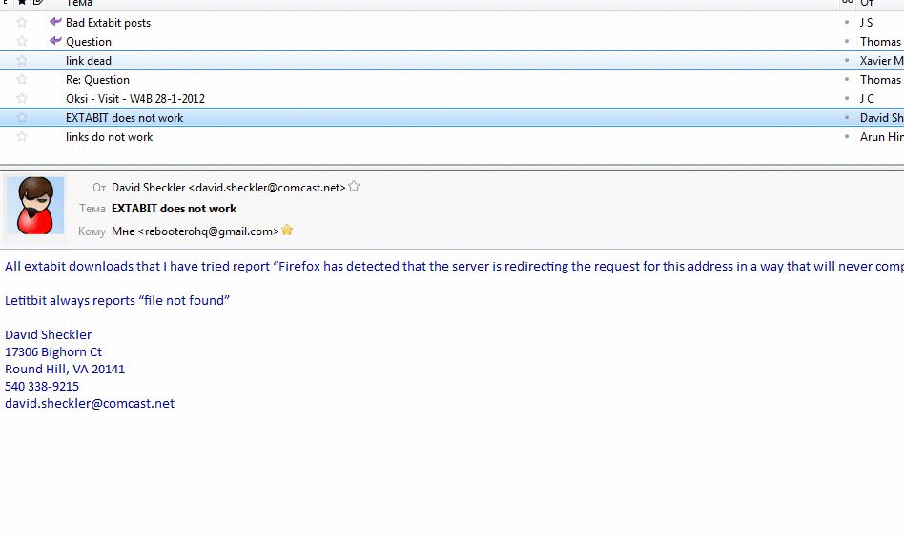This screenshot has height=542, width=904.
Task: Sort by the attachment column header icon
Action: coord(38,3)
